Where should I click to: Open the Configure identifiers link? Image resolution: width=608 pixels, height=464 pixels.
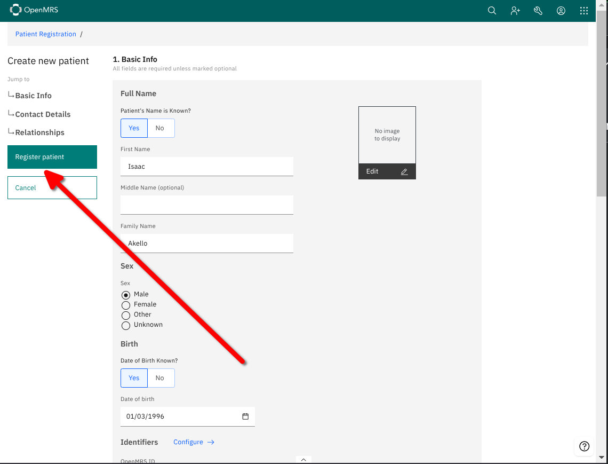(x=194, y=442)
